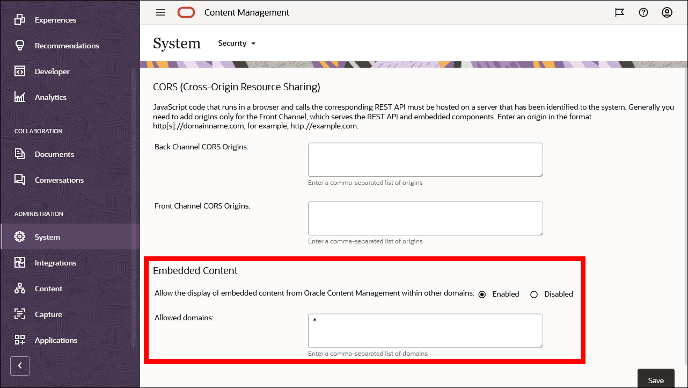The height and width of the screenshot is (388, 688).
Task: Open the Developer section
Action: (x=52, y=71)
